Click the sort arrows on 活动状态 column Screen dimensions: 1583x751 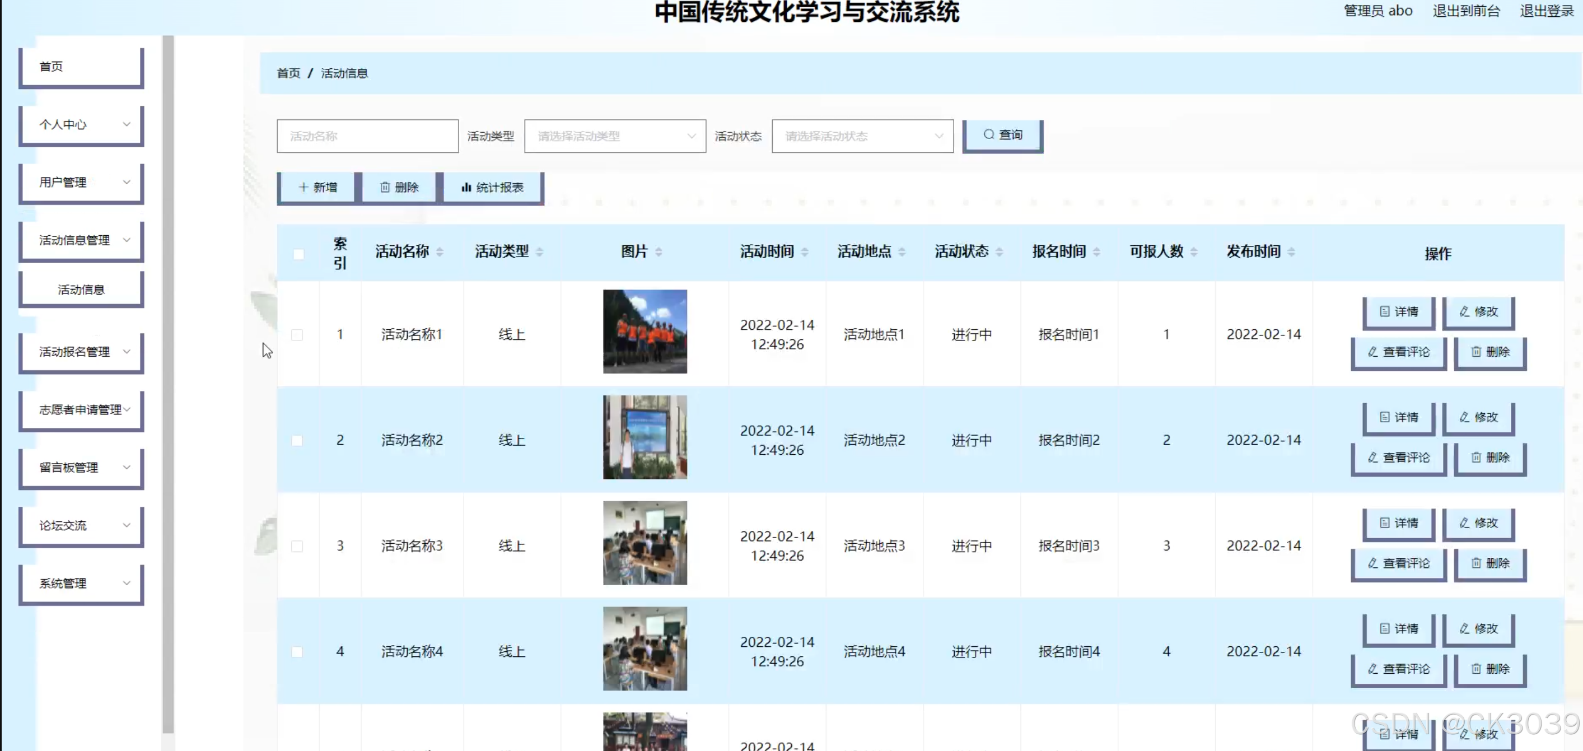click(x=999, y=252)
